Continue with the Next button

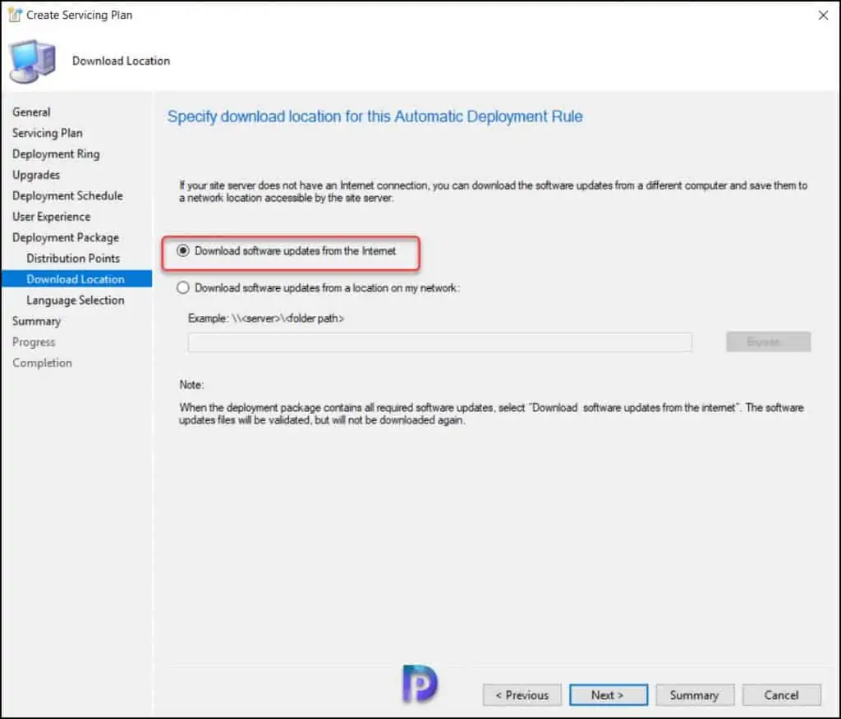coord(609,695)
